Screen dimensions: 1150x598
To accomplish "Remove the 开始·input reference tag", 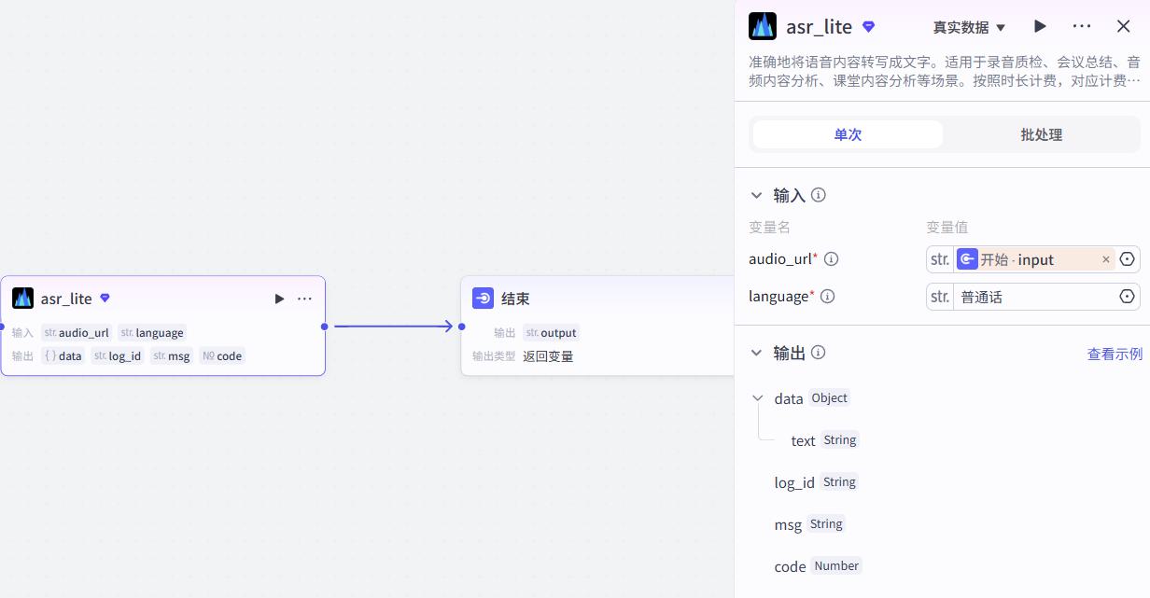I will (x=1106, y=259).
